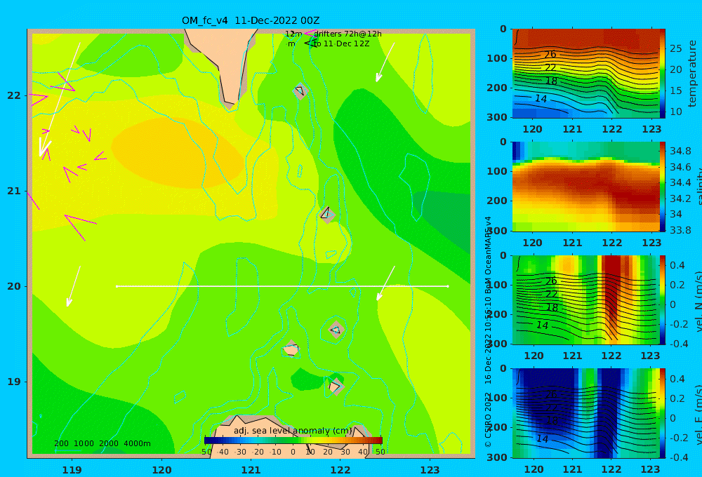Viewport: 702px width, 477px height.
Task: Click the vel. N colorbar
Action: tap(663, 300)
